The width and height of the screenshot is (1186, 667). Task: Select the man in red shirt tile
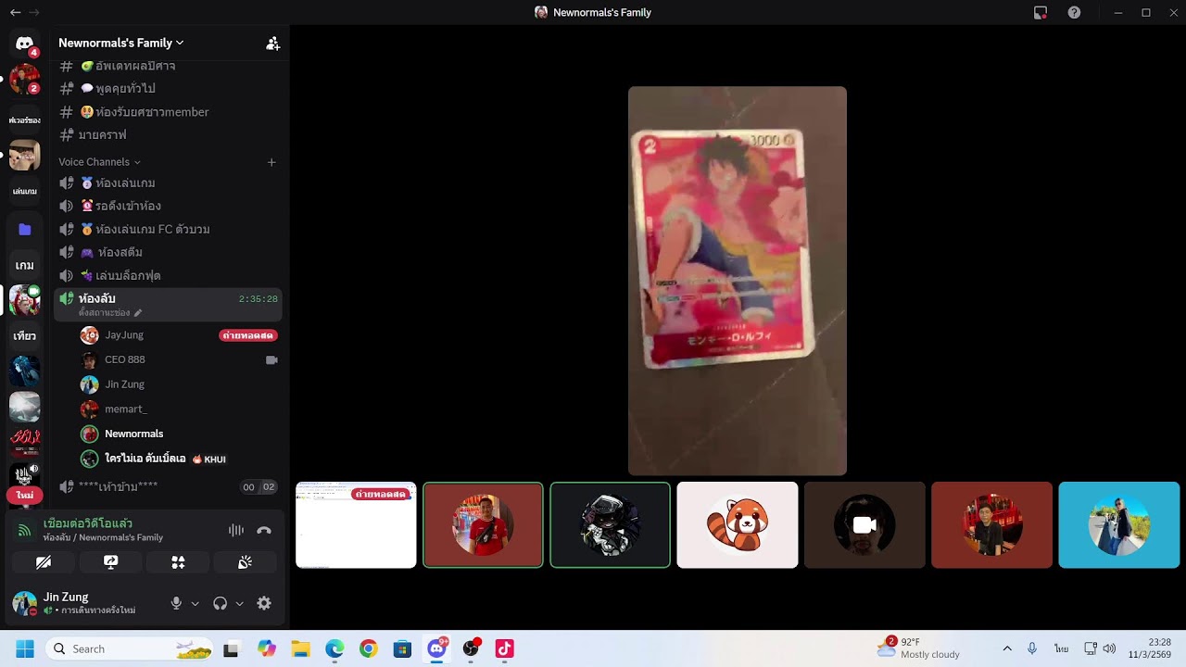click(x=483, y=525)
